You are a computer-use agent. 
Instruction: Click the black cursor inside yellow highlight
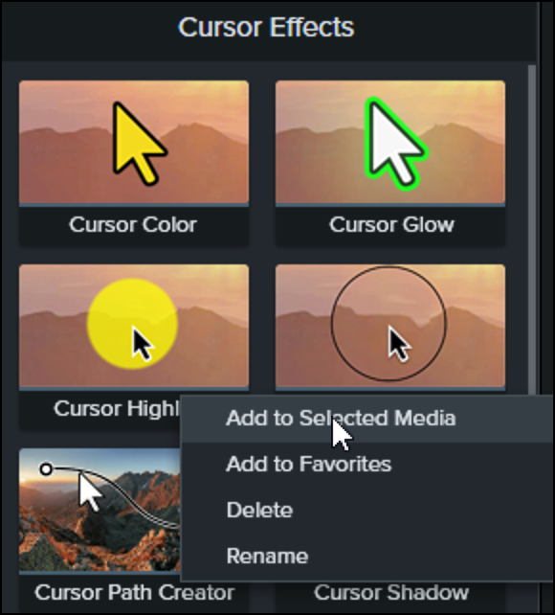pos(143,344)
